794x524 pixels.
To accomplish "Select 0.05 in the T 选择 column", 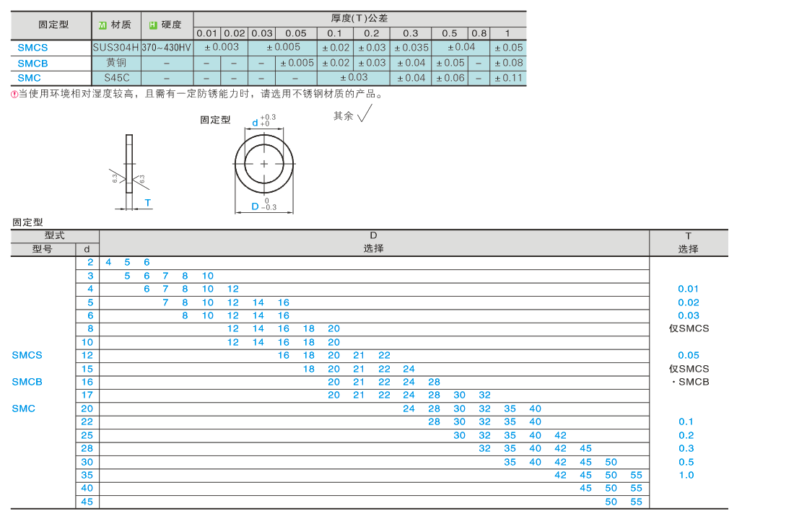I will (x=688, y=355).
